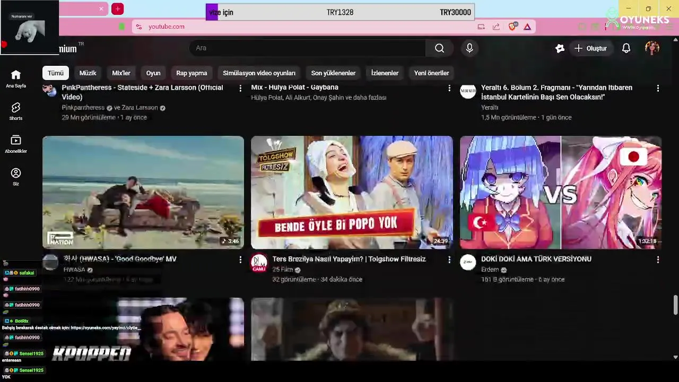Open options for Mix - Hülya Polat
The height and width of the screenshot is (382, 679).
click(x=449, y=88)
